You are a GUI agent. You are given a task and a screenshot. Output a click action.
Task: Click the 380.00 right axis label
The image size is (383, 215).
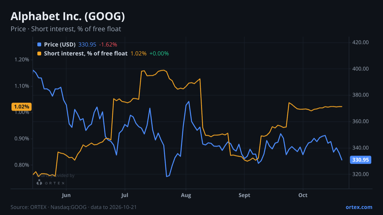tap(361, 95)
